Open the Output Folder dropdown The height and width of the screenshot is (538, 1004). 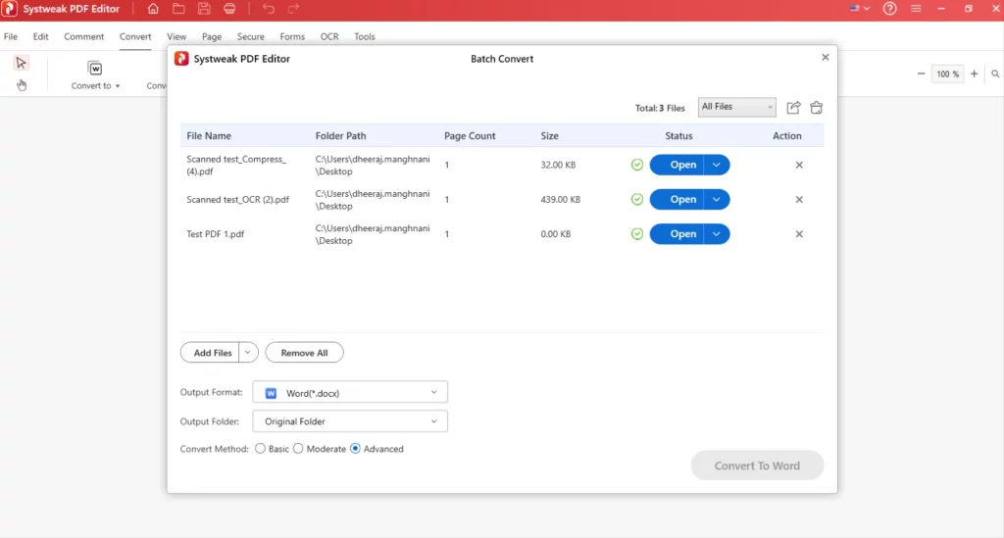click(x=350, y=421)
